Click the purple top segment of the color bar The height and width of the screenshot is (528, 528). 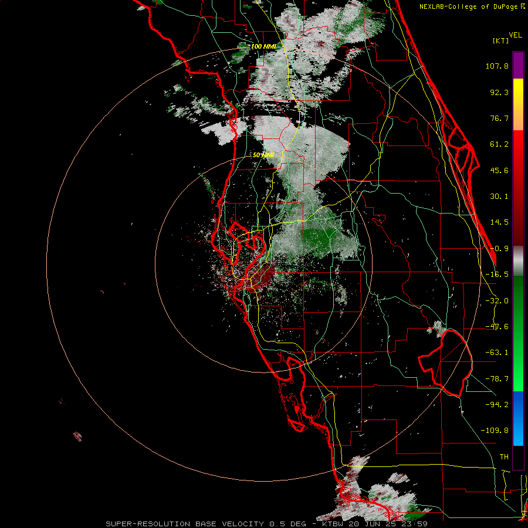click(x=518, y=65)
